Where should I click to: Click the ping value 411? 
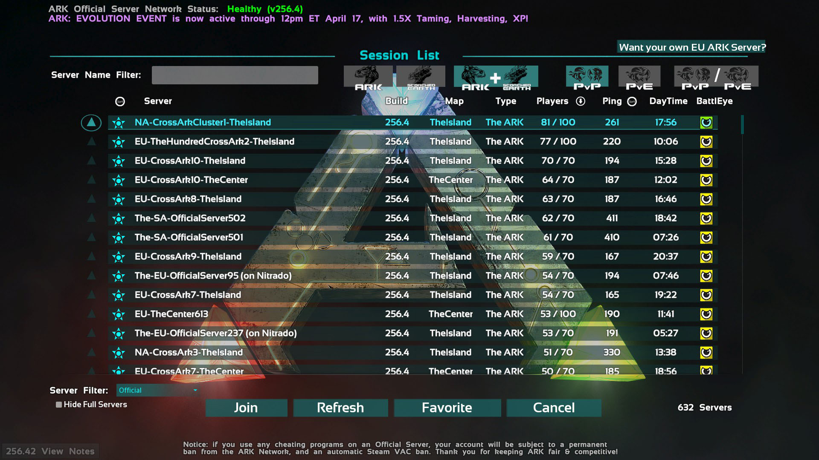click(612, 218)
